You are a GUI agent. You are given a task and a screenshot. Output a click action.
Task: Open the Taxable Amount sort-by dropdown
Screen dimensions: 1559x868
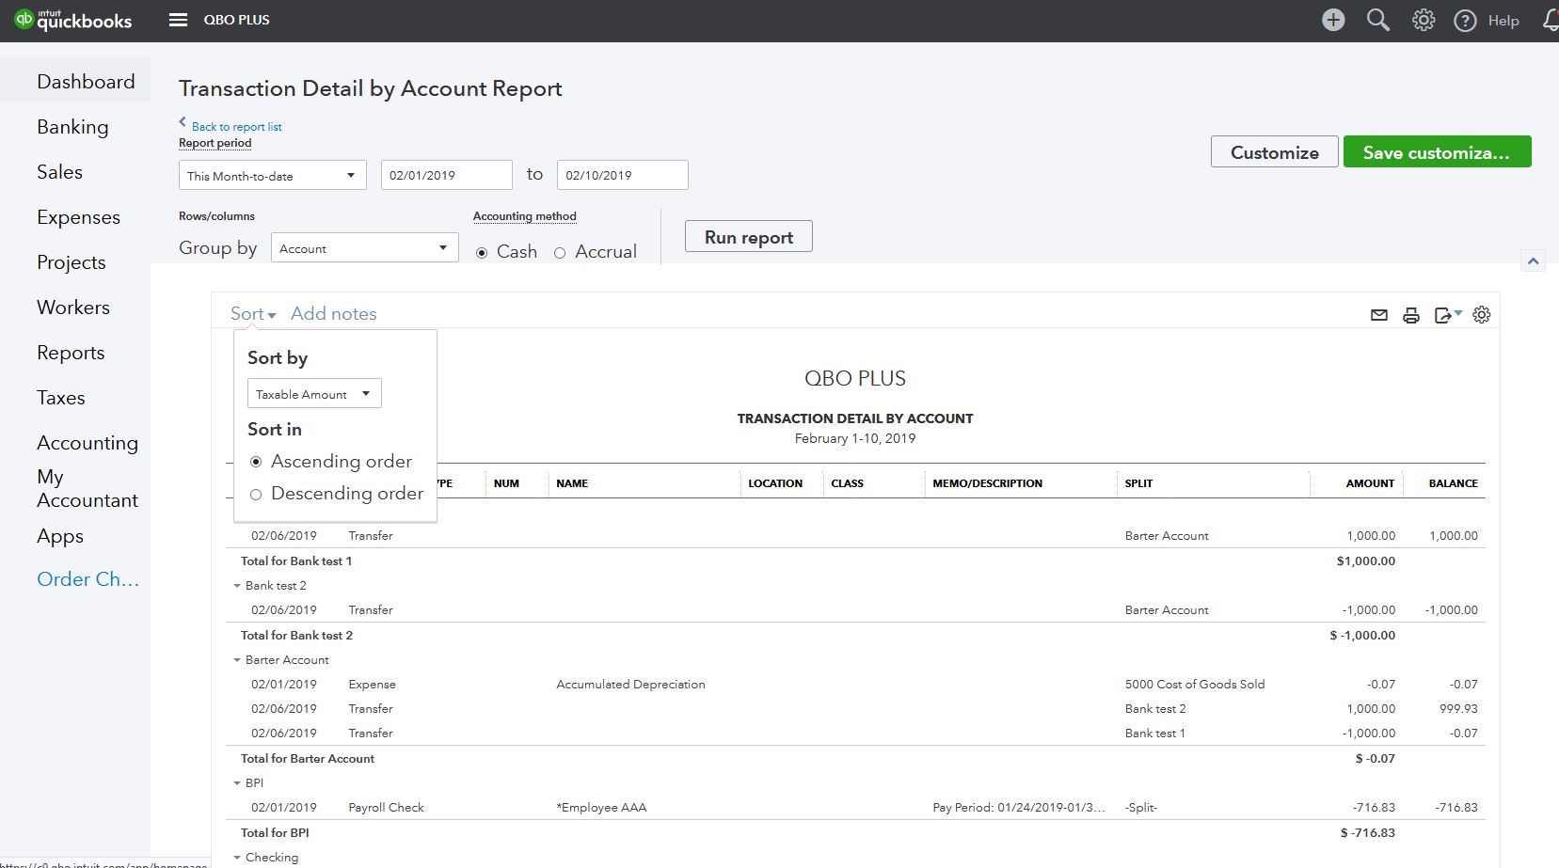point(313,393)
